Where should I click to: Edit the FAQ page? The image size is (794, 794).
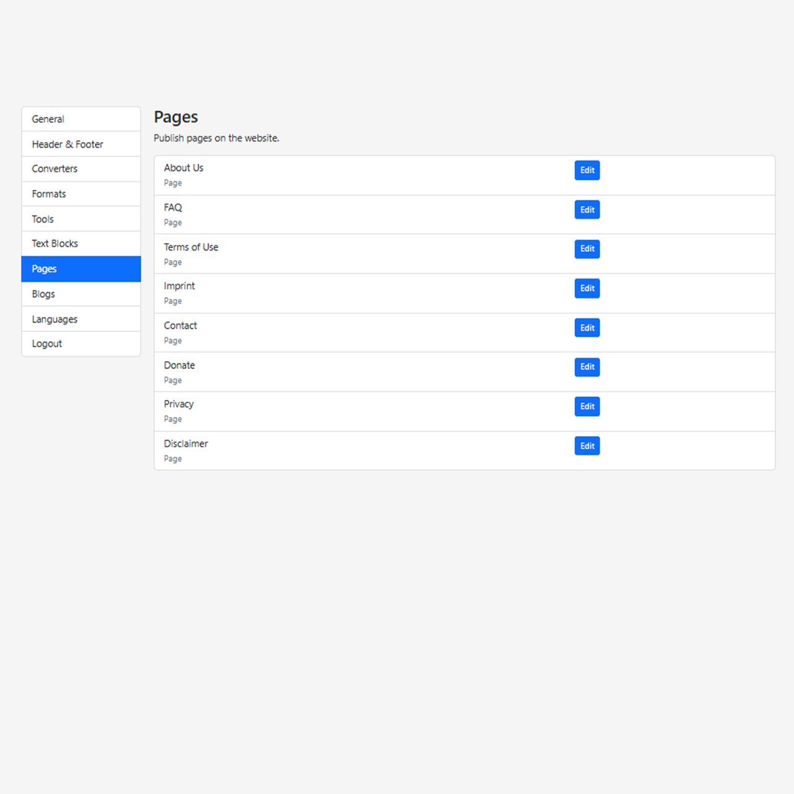click(x=587, y=210)
